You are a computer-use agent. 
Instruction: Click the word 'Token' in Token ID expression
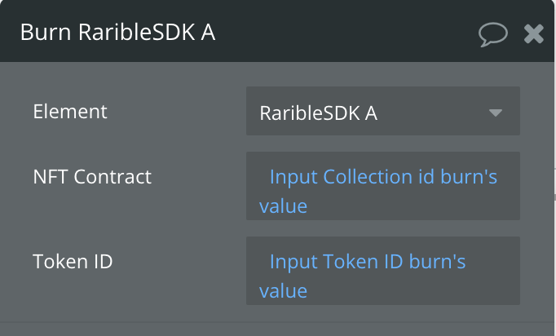click(346, 262)
